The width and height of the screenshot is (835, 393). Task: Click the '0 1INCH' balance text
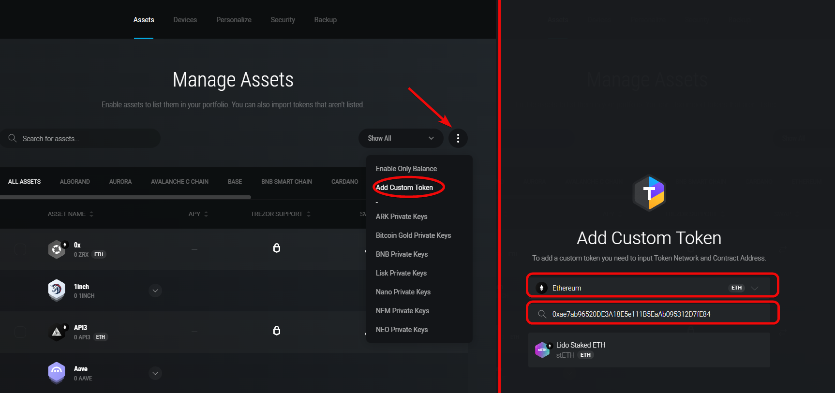84,296
